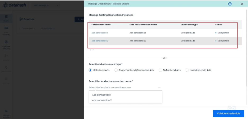Open the help question mark icon
Viewport: 248px width, 119px height.
pyautogui.click(x=230, y=4)
